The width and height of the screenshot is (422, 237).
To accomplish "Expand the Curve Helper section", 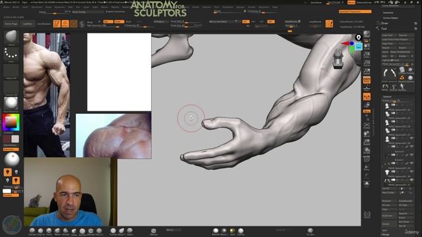I will 390,18.
